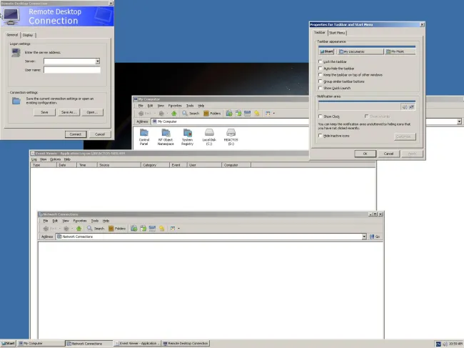Open Favorites menu in My Computer
464x348 pixels.
point(175,106)
